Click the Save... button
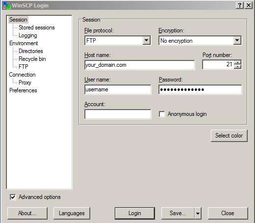This screenshot has height=223, width=255. pos(178,213)
